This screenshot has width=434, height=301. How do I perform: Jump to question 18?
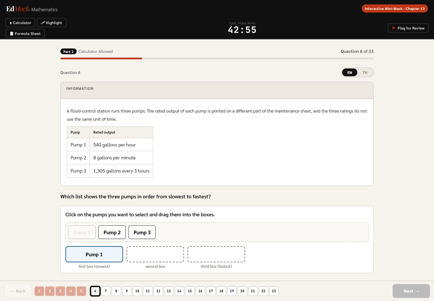tap(221, 291)
